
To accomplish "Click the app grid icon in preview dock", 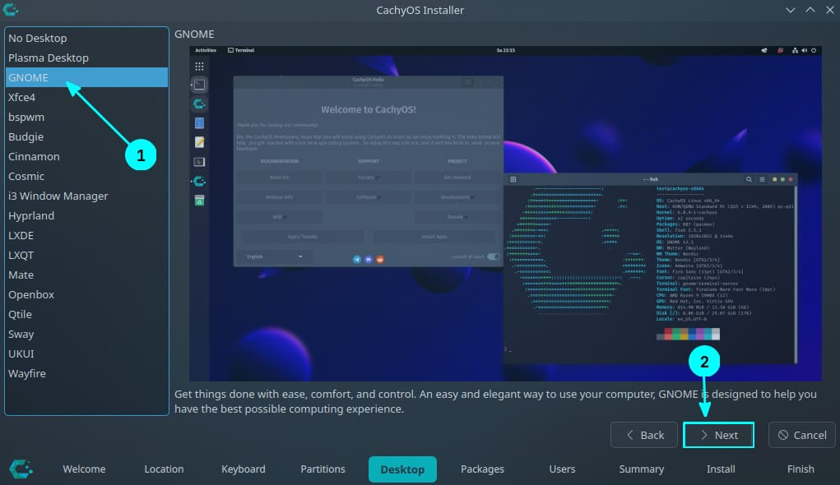I will point(199,66).
